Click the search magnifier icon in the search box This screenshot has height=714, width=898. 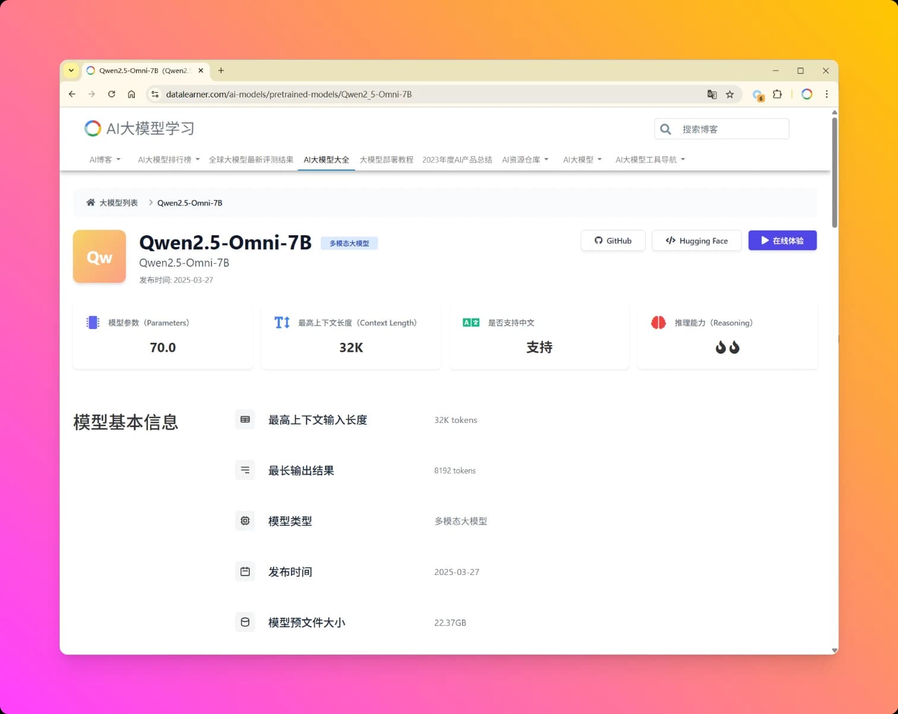pyautogui.click(x=666, y=129)
